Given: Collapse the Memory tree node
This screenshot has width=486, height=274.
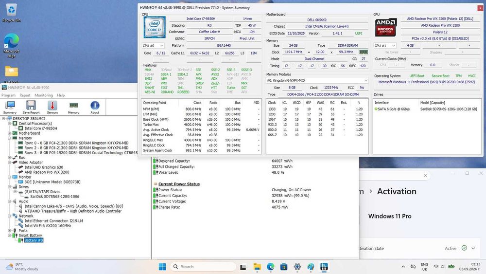Looking at the screenshot, I should tap(10, 138).
